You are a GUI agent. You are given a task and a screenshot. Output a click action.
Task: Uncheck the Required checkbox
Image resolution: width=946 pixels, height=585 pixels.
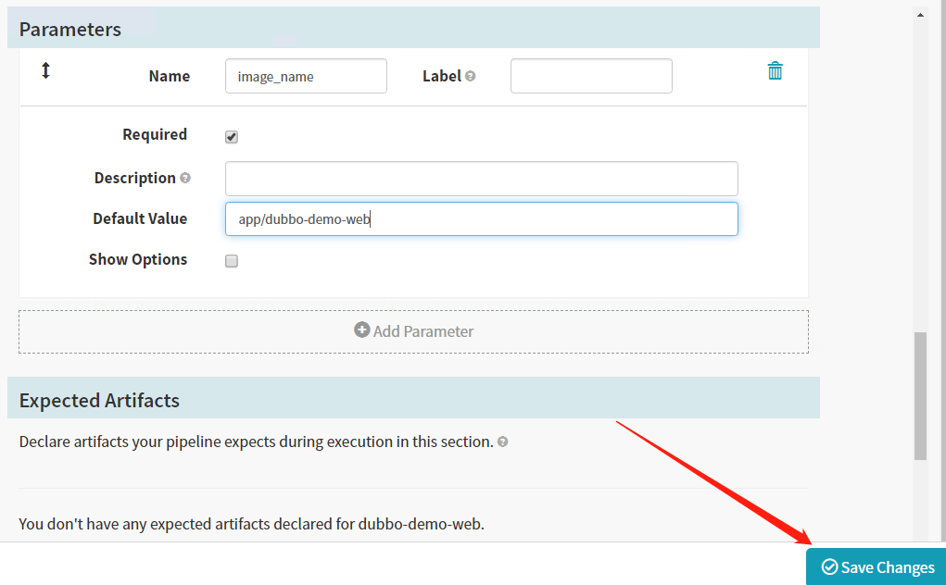pyautogui.click(x=232, y=137)
